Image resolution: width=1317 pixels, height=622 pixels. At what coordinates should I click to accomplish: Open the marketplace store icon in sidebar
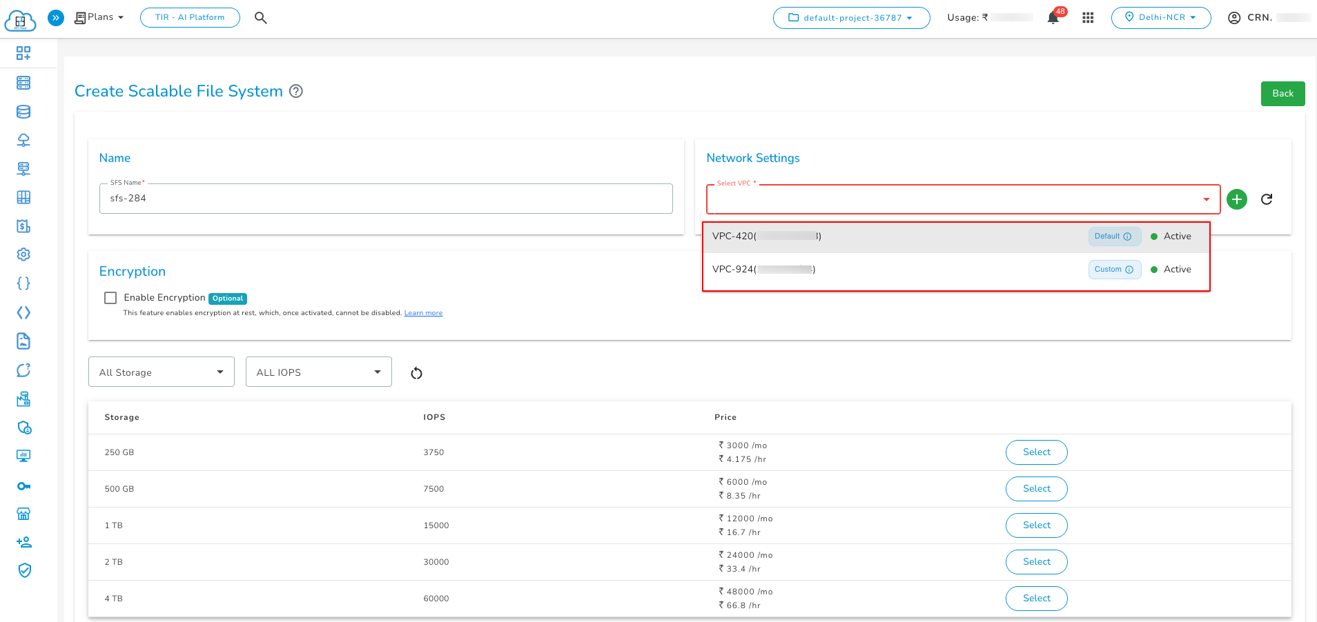[23, 514]
